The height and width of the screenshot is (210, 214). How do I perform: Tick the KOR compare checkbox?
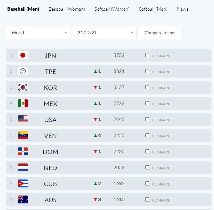(x=147, y=87)
